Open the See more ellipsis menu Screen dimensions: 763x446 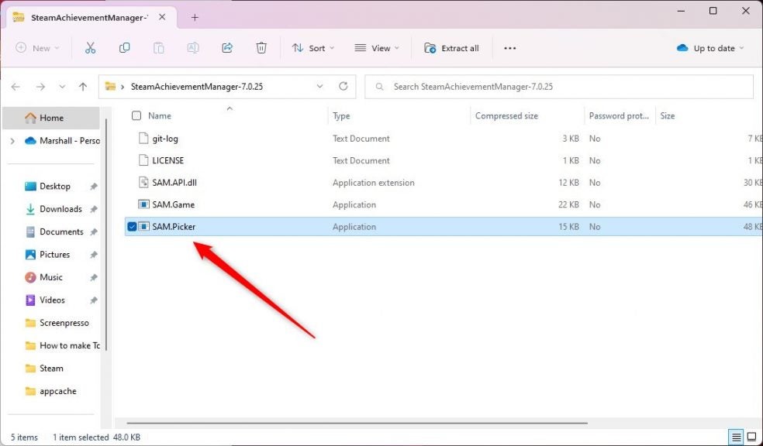(509, 48)
